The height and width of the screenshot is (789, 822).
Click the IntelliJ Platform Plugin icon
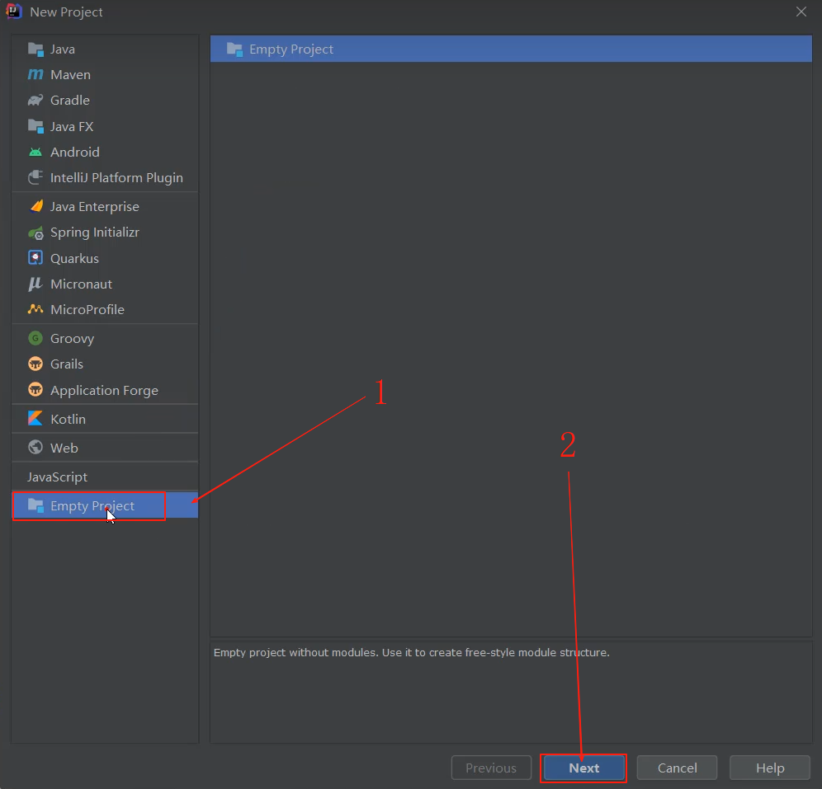tap(35, 177)
